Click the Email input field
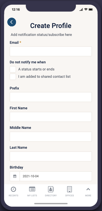The image size is (102, 211). [x=51, y=51]
